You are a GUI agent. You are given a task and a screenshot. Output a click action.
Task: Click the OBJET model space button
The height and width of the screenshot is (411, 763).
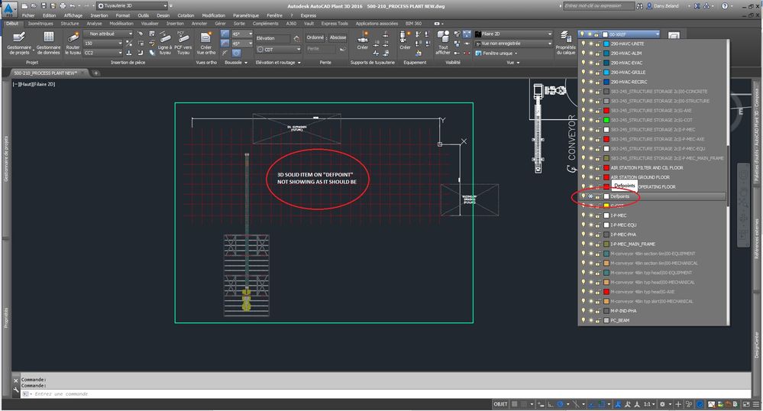pos(500,404)
